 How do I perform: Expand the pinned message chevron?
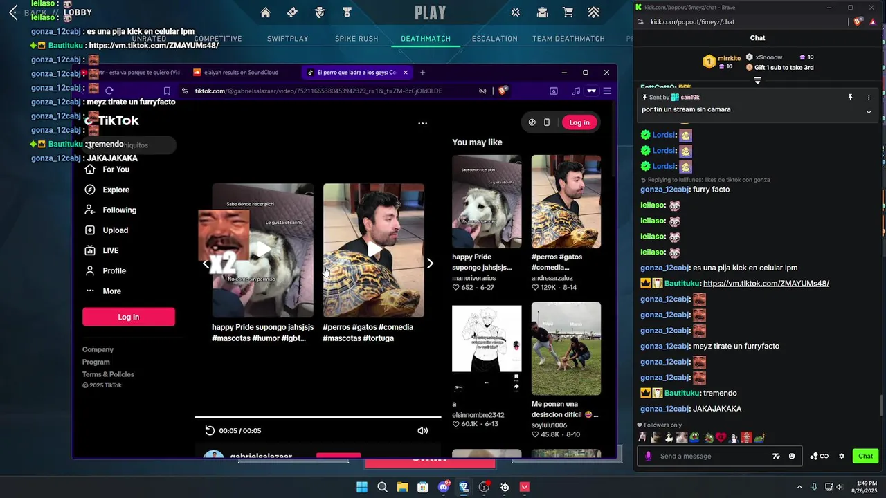tap(869, 111)
